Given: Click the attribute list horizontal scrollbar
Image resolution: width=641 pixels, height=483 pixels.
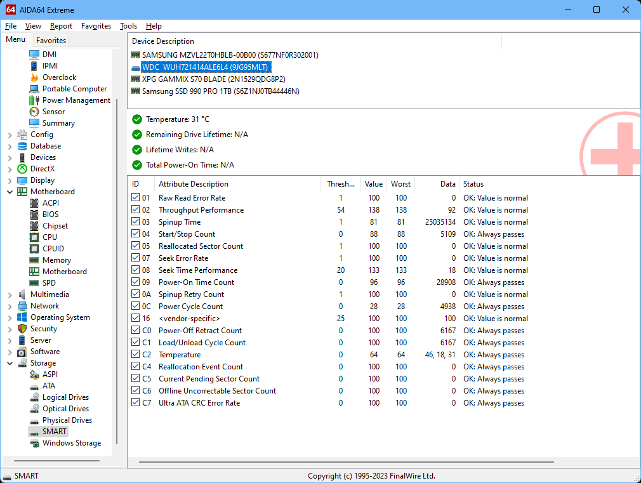Looking at the screenshot, I should coord(347,461).
